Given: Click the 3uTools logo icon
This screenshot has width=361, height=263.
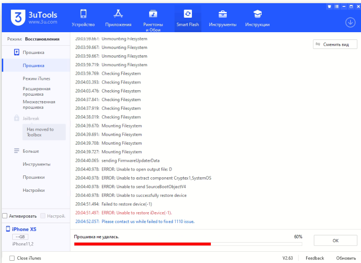Looking at the screenshot, I should click(18, 18).
